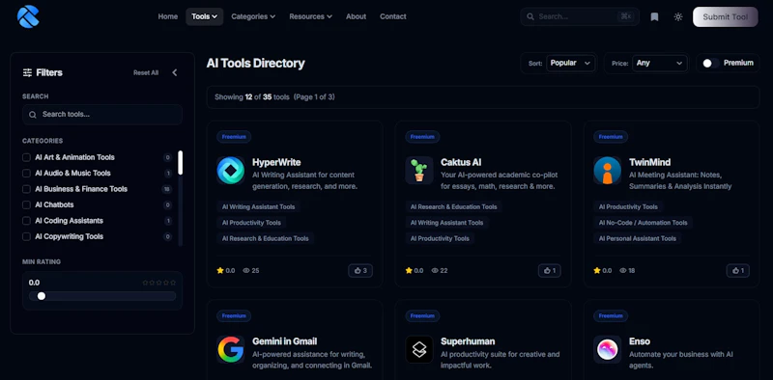Screen dimensions: 773x380
Task: Click the "Showing 12 of 35 tools" text
Action: click(x=252, y=97)
